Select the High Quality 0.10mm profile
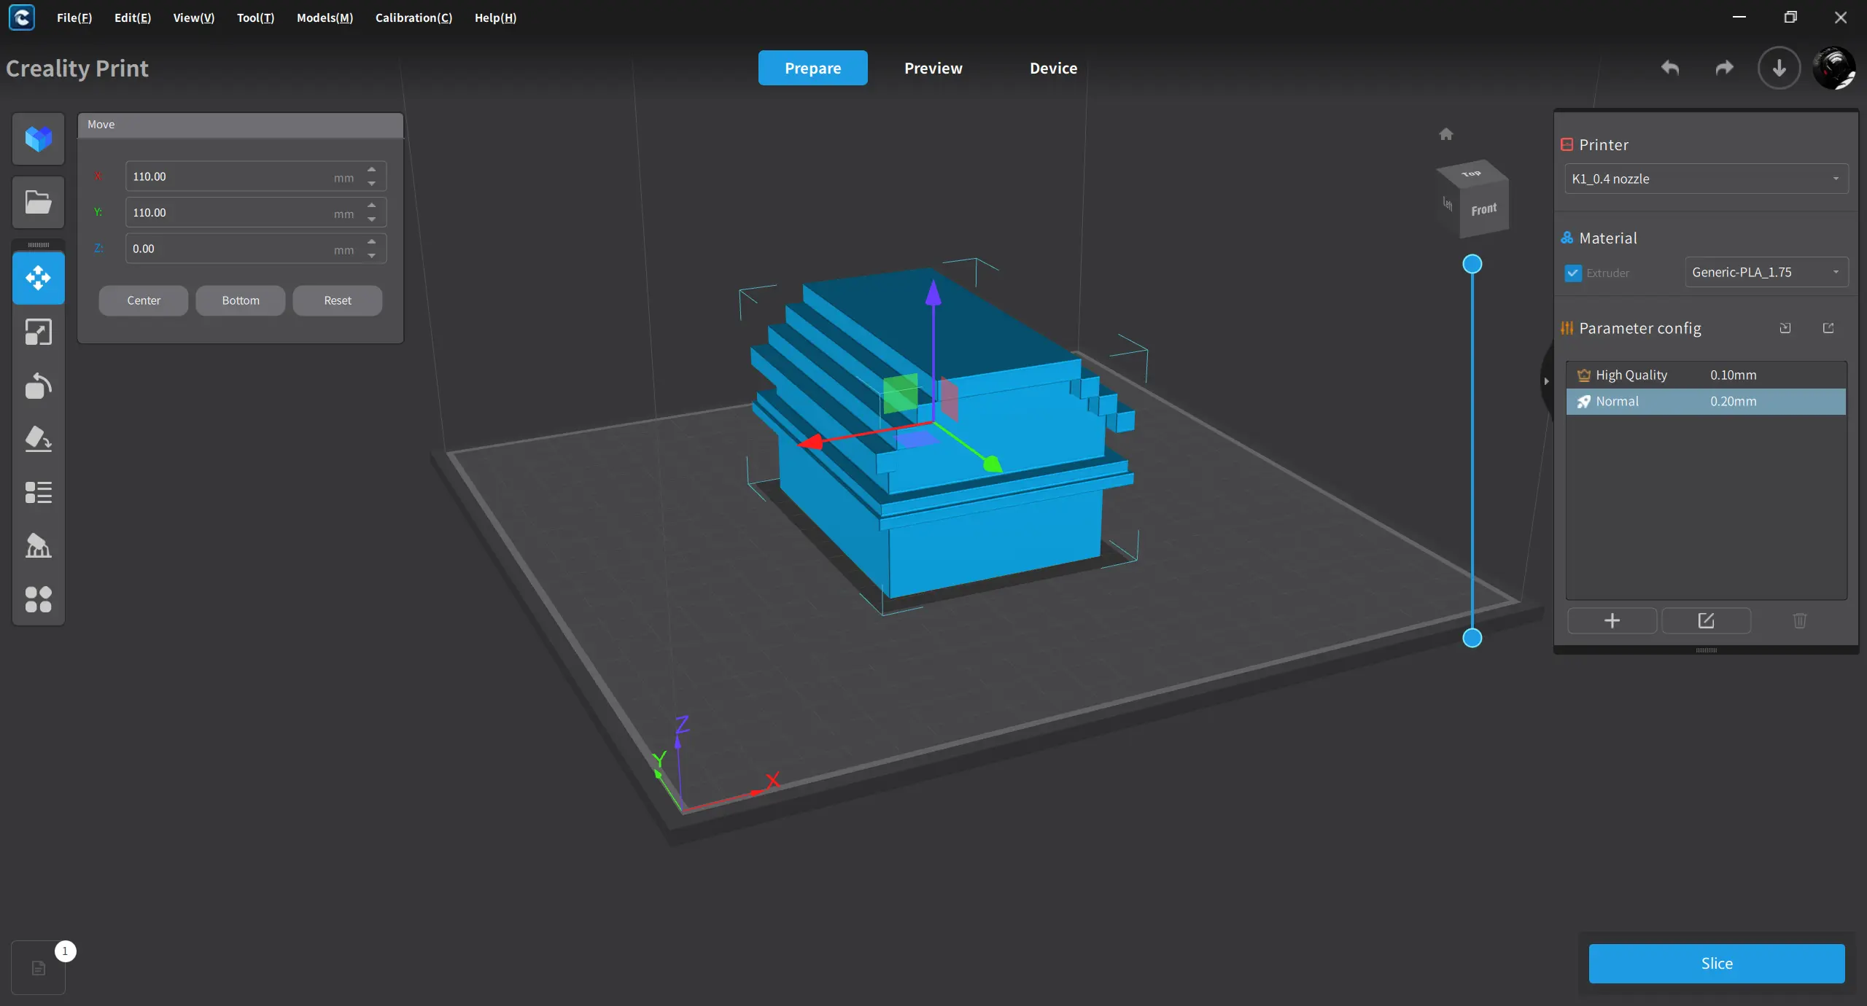This screenshot has height=1006, width=1867. pyautogui.click(x=1706, y=375)
